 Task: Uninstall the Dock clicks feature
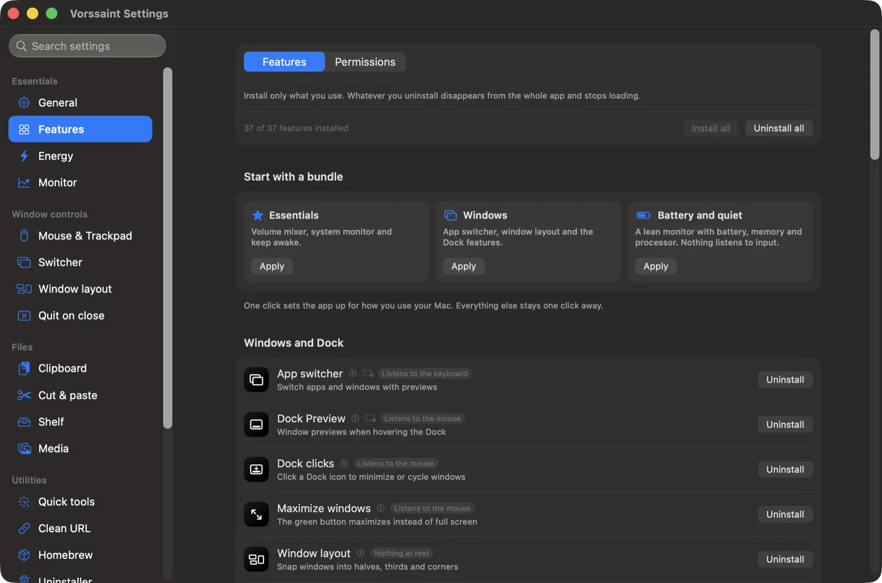[785, 470]
